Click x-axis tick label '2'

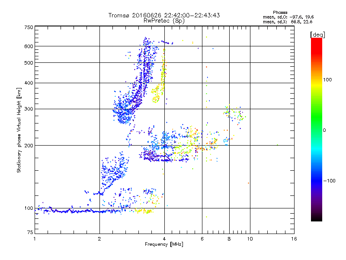click(x=99, y=239)
